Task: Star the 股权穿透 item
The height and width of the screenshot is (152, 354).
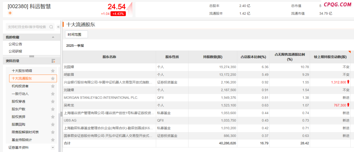Action: (53, 101)
